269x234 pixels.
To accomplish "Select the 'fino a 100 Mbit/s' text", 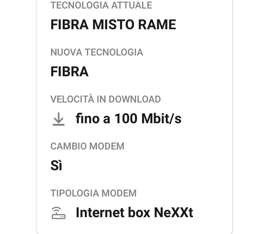I will (x=128, y=119).
